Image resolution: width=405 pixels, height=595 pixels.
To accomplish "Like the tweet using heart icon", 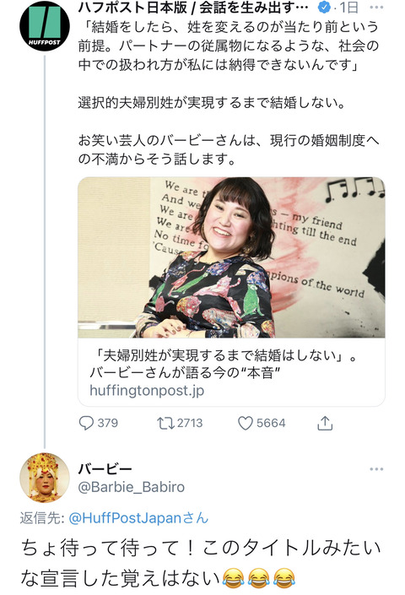I will [245, 423].
